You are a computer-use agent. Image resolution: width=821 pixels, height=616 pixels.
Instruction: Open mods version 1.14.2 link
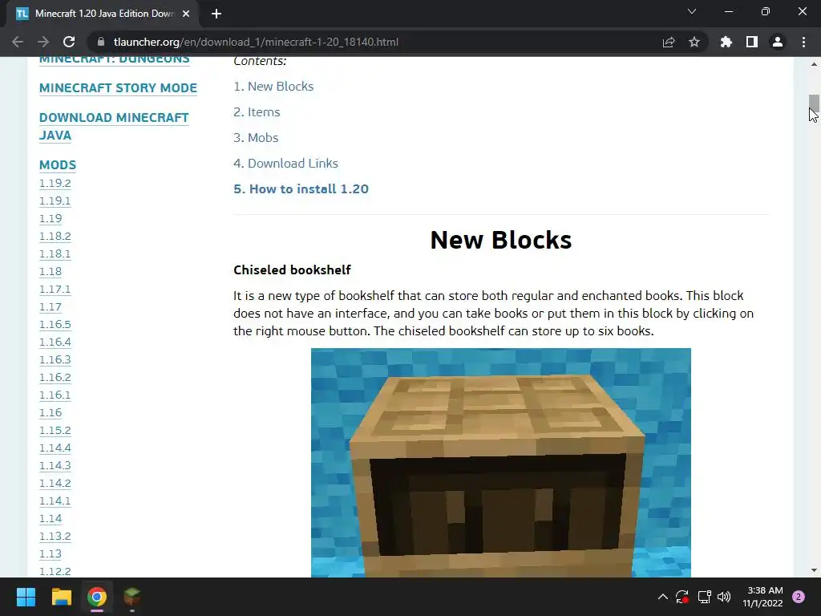pos(55,484)
